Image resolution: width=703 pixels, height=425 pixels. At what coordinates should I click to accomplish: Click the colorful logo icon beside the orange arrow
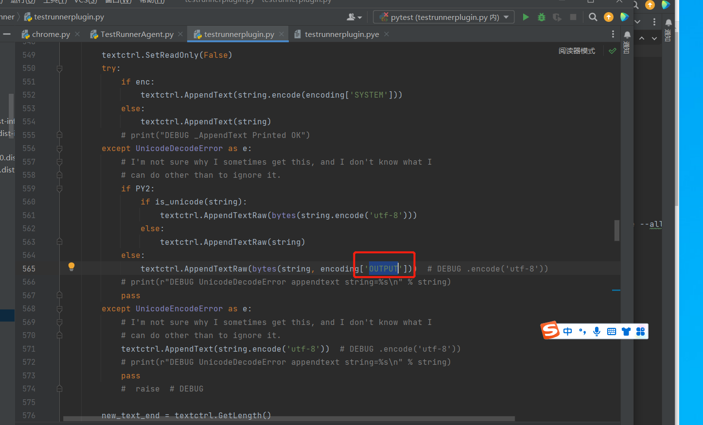tap(624, 17)
